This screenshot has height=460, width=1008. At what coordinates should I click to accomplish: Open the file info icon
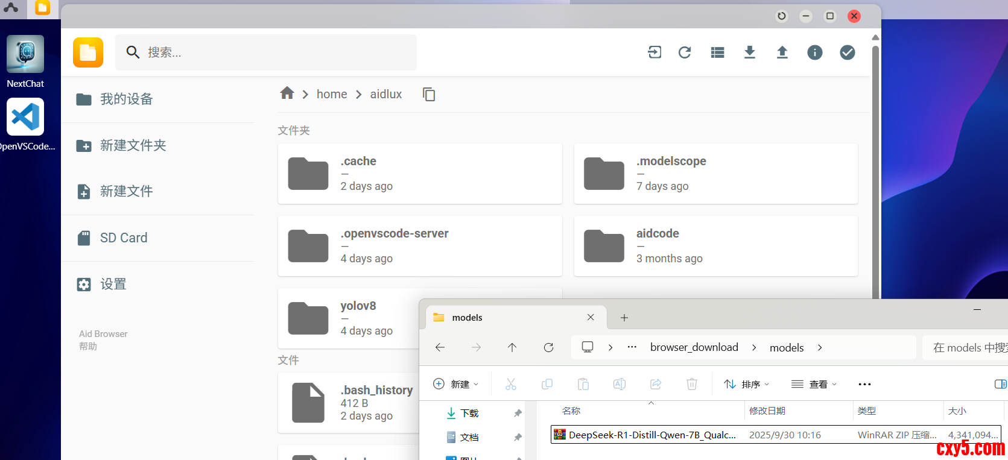tap(815, 52)
